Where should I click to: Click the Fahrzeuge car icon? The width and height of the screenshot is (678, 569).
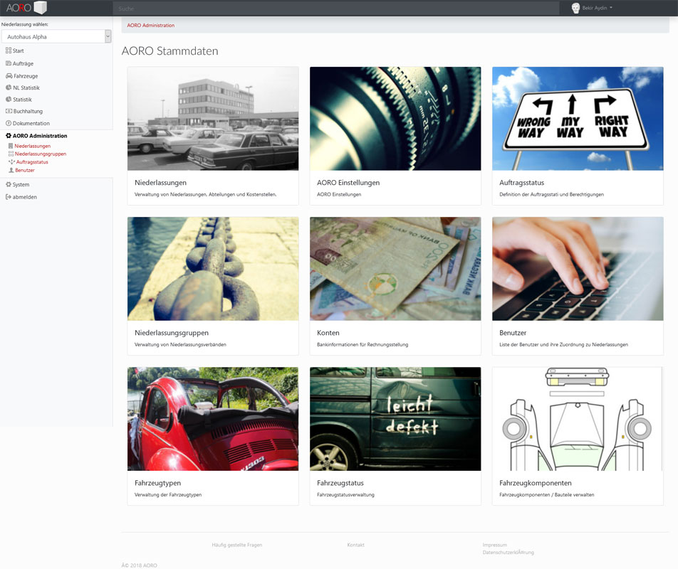pos(8,75)
